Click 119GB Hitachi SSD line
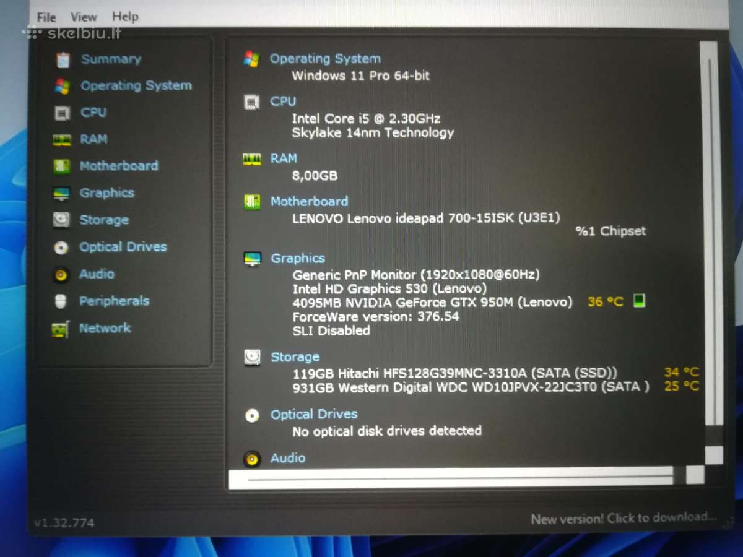This screenshot has width=743, height=557. [x=455, y=373]
